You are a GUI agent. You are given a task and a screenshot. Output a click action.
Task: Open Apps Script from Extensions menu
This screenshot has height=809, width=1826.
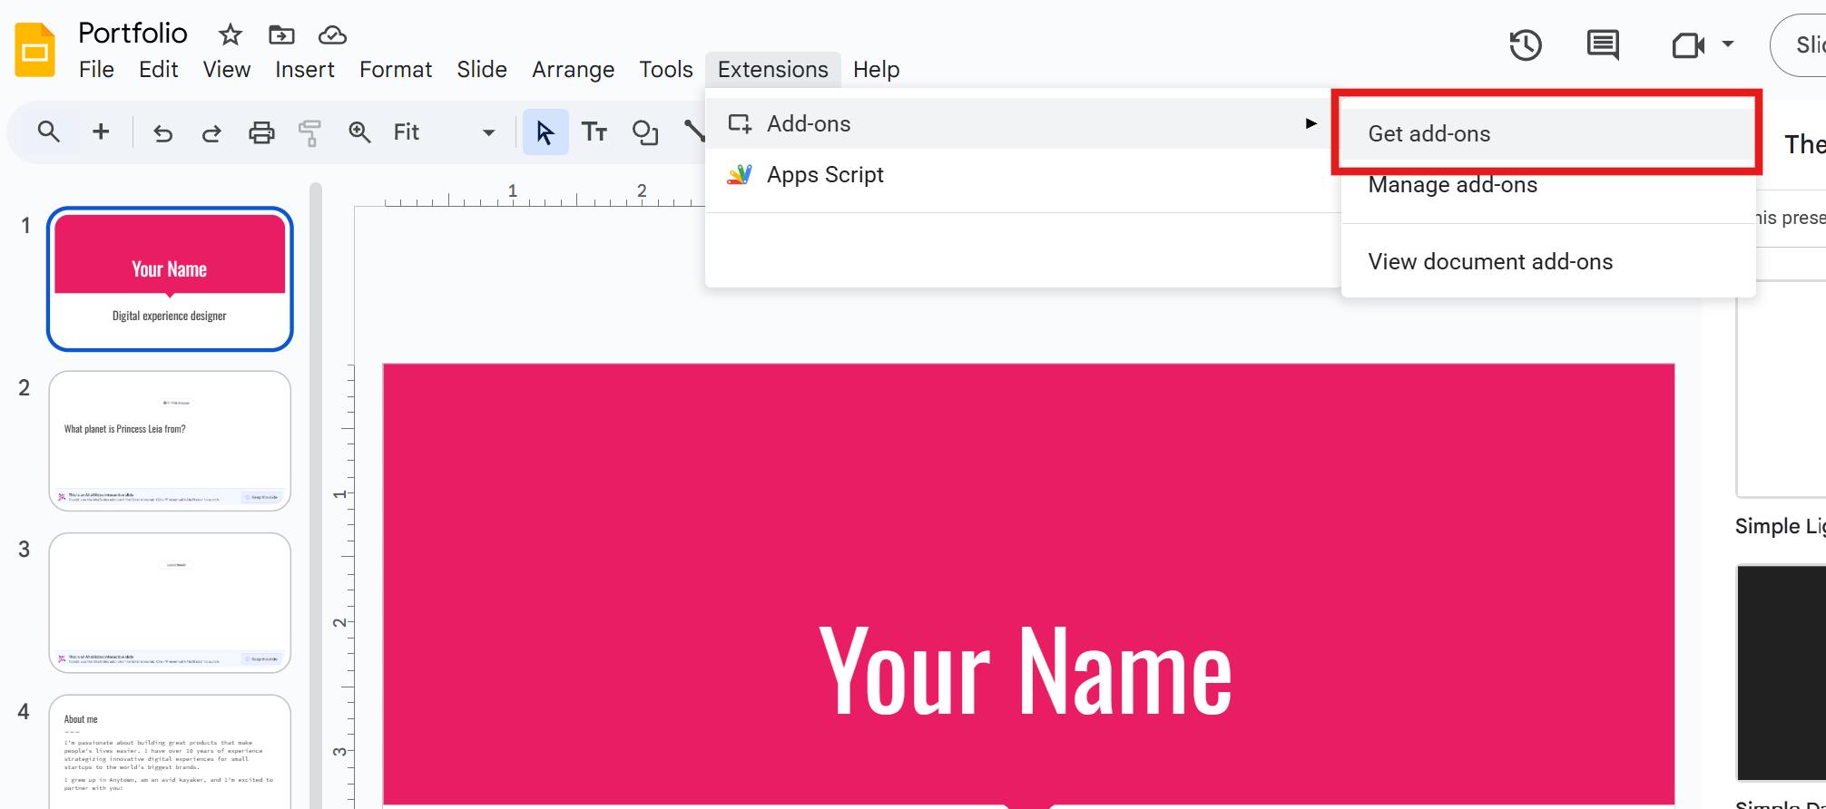pyautogui.click(x=824, y=175)
